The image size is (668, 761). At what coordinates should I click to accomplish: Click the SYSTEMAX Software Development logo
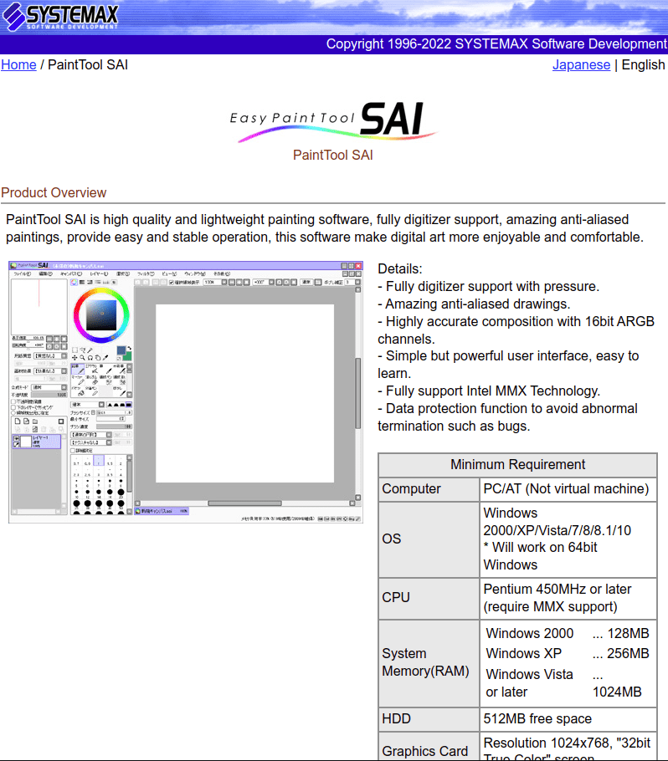(60, 16)
